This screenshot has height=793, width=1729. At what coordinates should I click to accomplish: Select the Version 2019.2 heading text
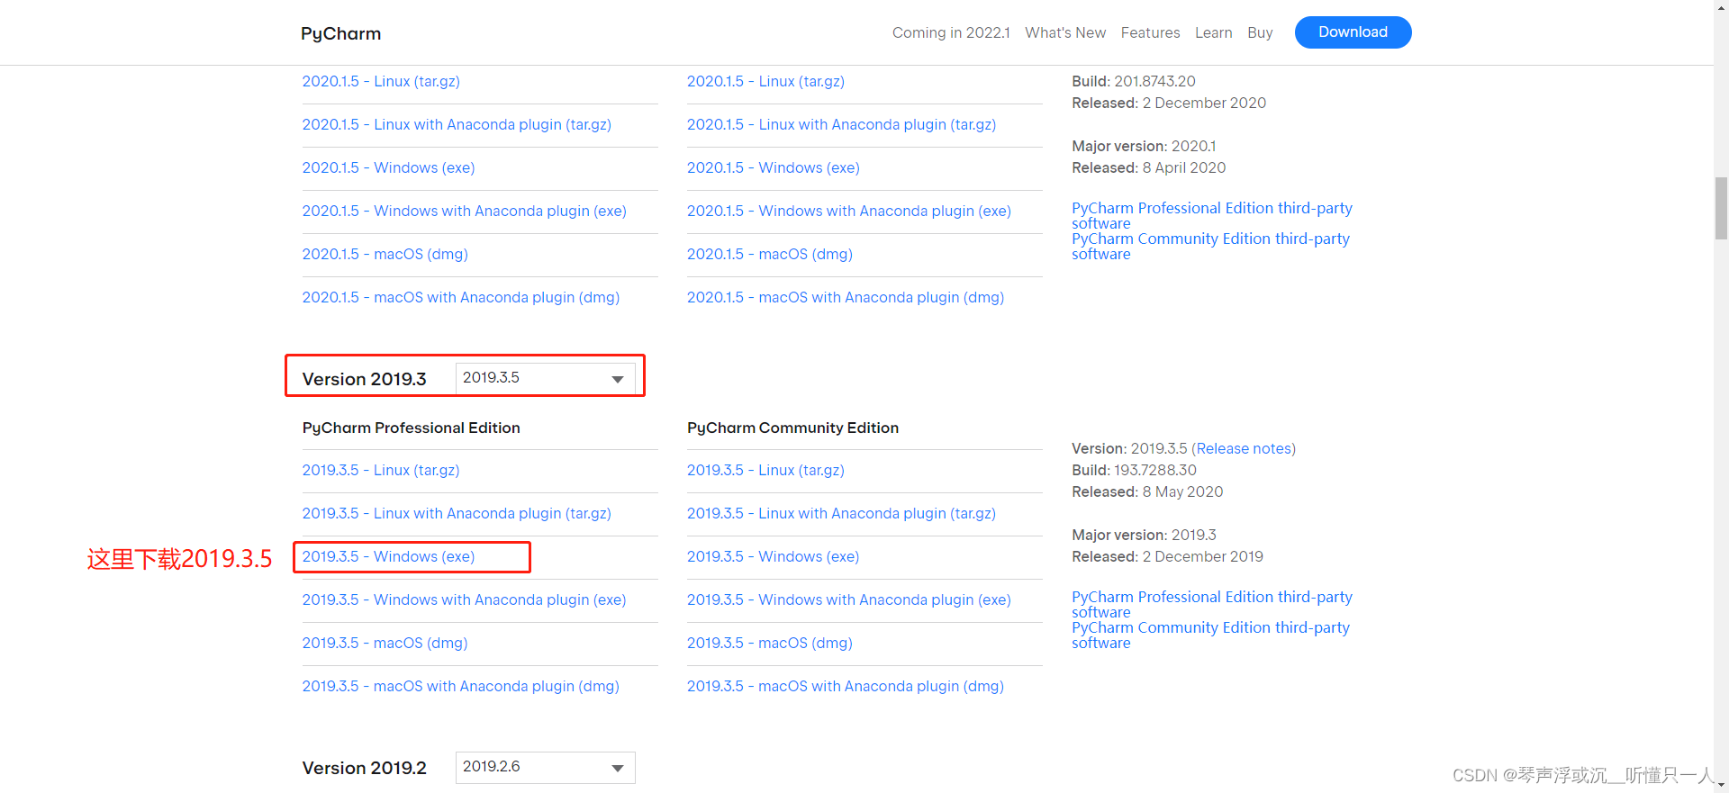364,768
